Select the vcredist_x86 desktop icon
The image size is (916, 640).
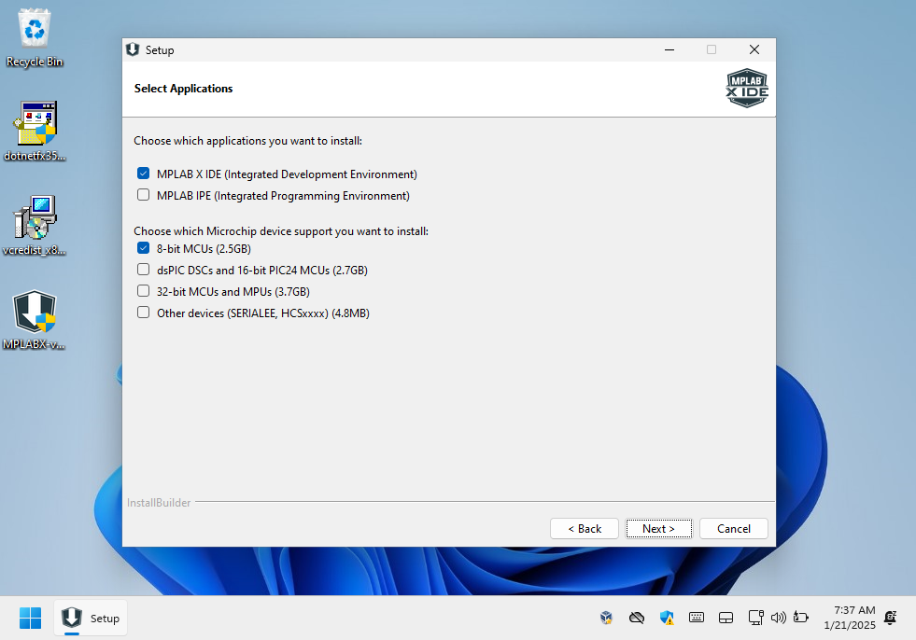pos(35,226)
